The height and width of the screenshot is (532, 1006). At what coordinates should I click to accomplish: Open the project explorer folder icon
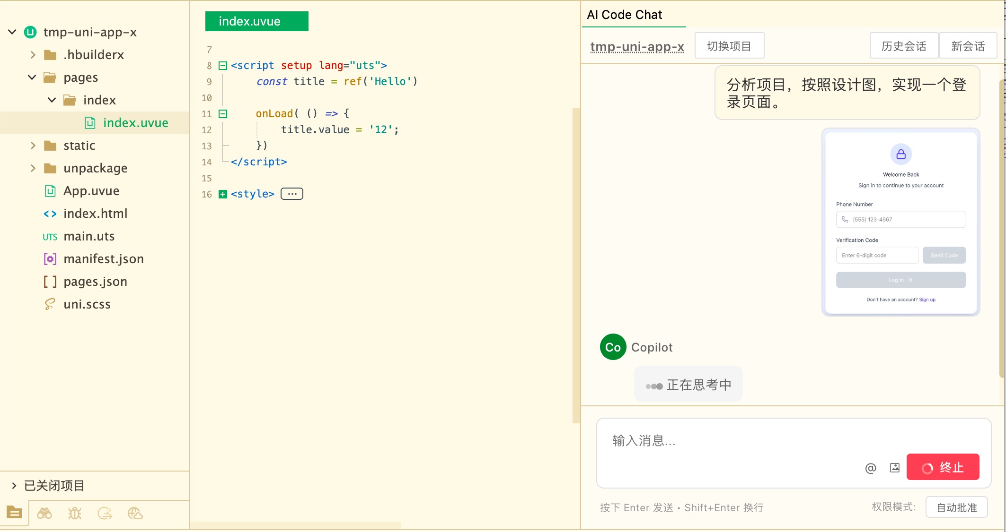click(x=14, y=513)
